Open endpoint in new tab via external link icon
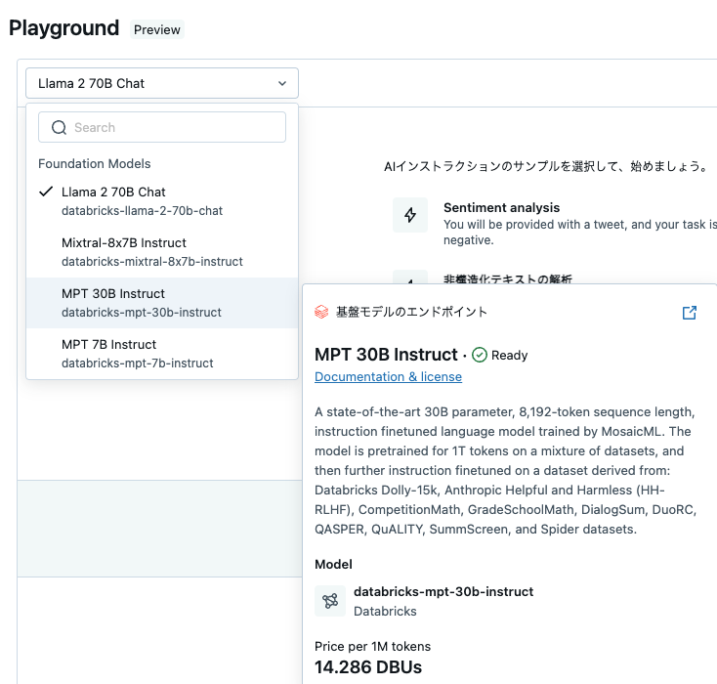Viewport: 717px width, 684px height. click(x=689, y=313)
